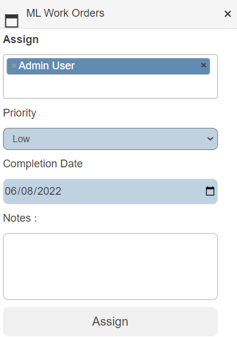Select the month segment 06 of the date
Viewport: 237px width, 337px height.
(10, 191)
